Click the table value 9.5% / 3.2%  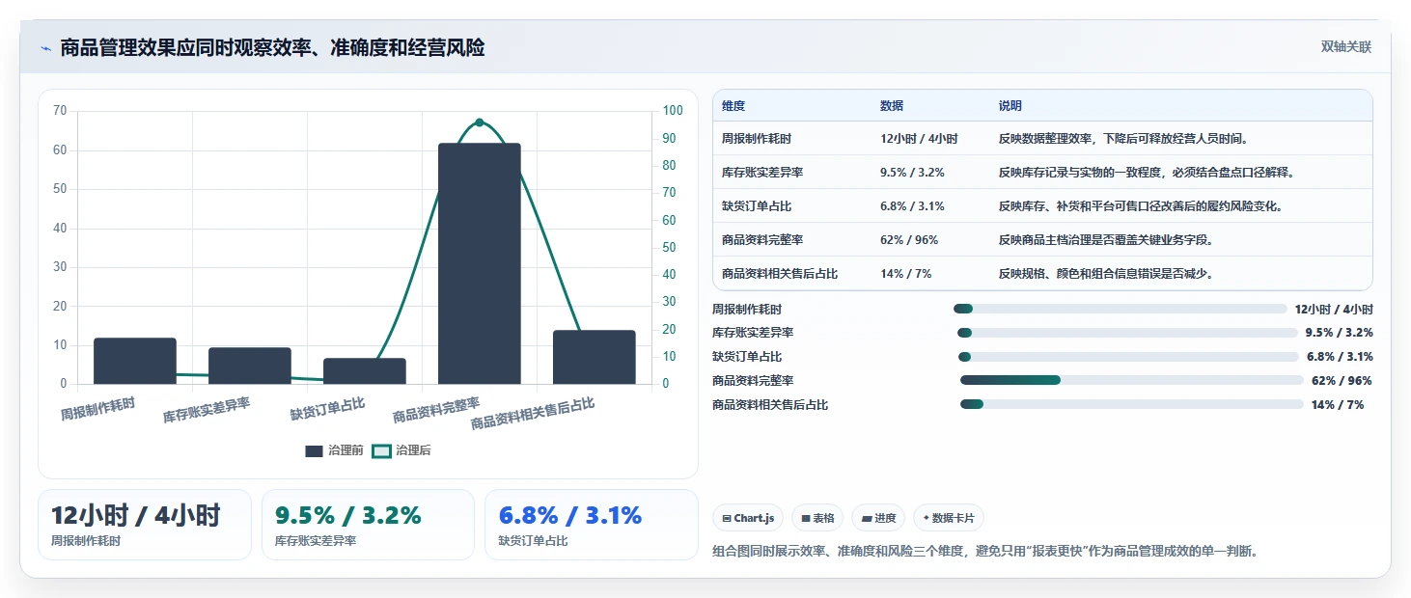click(912, 173)
